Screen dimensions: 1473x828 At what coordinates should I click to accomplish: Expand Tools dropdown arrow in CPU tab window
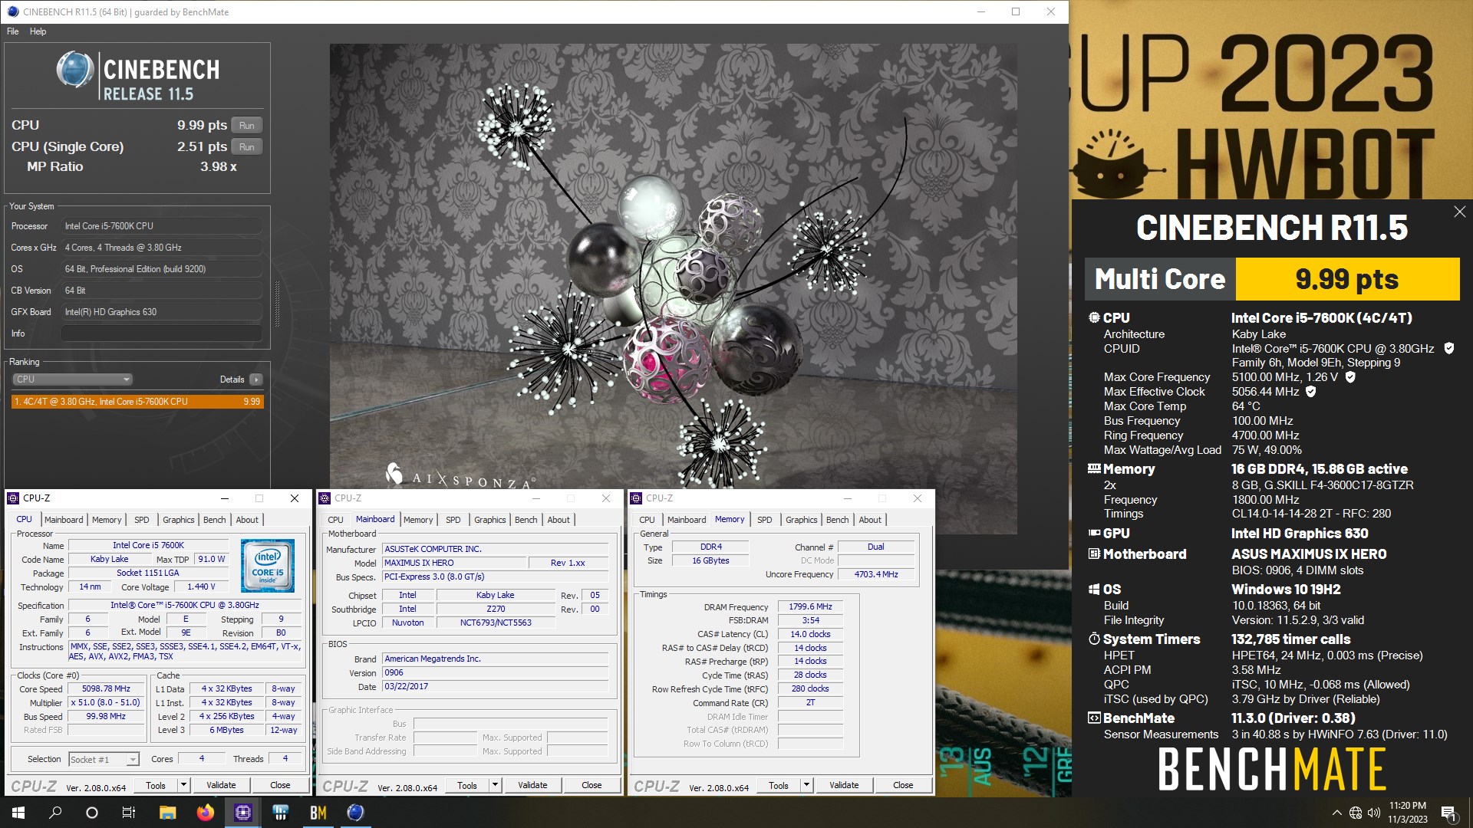tap(183, 785)
